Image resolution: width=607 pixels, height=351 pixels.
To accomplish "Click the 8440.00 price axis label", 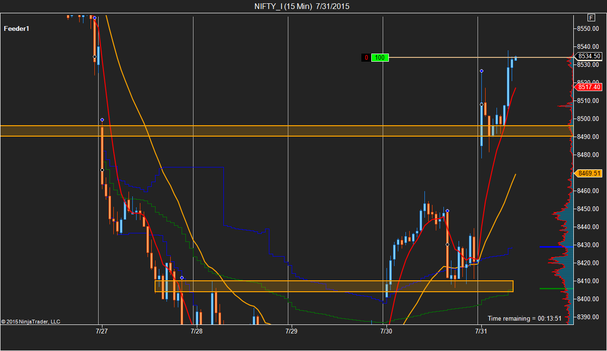I will (589, 227).
